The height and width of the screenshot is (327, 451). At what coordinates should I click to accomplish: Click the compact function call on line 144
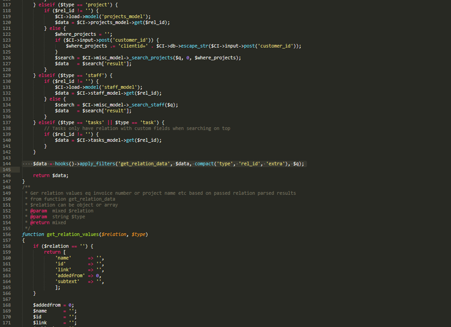pyautogui.click(x=204, y=164)
